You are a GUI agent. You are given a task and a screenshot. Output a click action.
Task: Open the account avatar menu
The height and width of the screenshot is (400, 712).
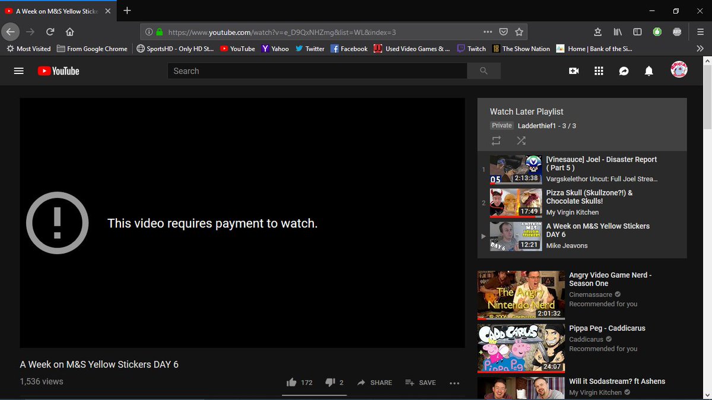pos(679,71)
